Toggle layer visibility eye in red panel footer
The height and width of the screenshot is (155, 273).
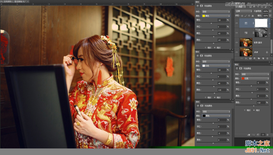pos(263,135)
